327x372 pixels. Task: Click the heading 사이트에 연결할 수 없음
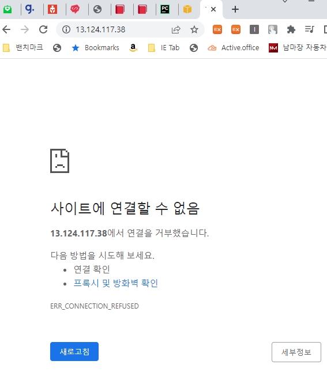(x=125, y=209)
